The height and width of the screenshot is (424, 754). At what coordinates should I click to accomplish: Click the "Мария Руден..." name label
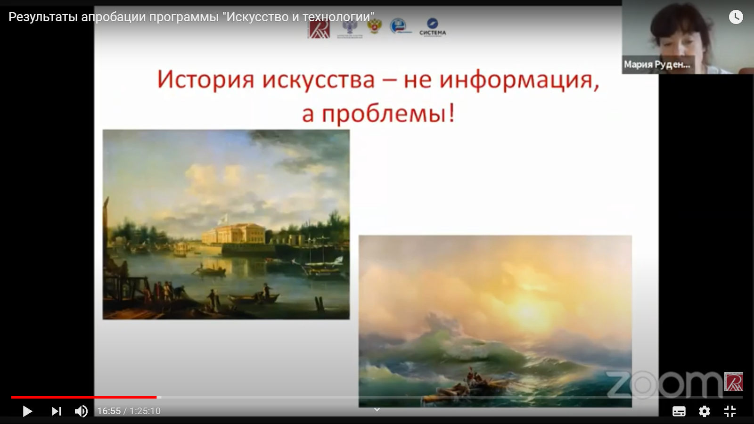coord(657,65)
